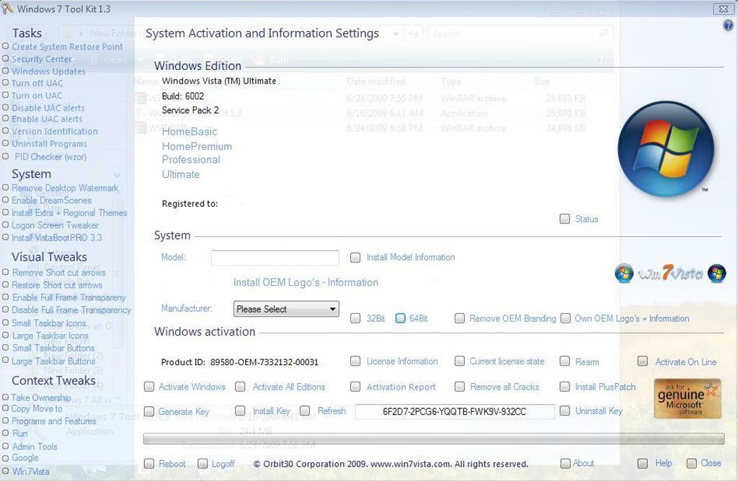Screen dimensions: 738x481
Task: Check Remove all Cracks
Action: click(x=459, y=387)
